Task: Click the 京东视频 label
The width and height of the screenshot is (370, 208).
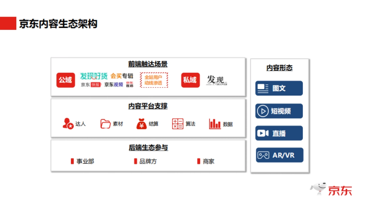Action: [x=113, y=84]
